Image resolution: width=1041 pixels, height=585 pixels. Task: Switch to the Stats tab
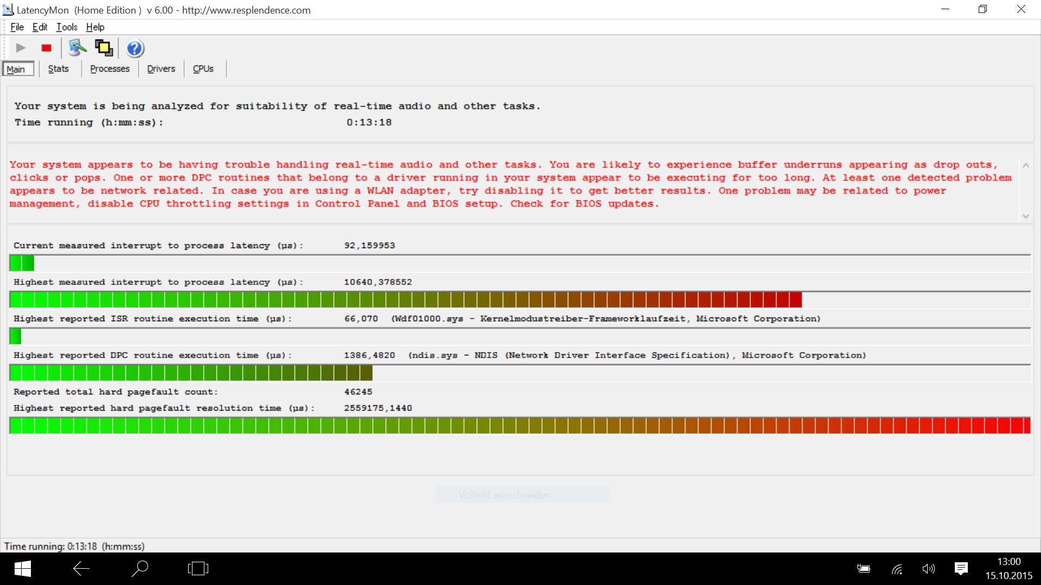tap(58, 69)
